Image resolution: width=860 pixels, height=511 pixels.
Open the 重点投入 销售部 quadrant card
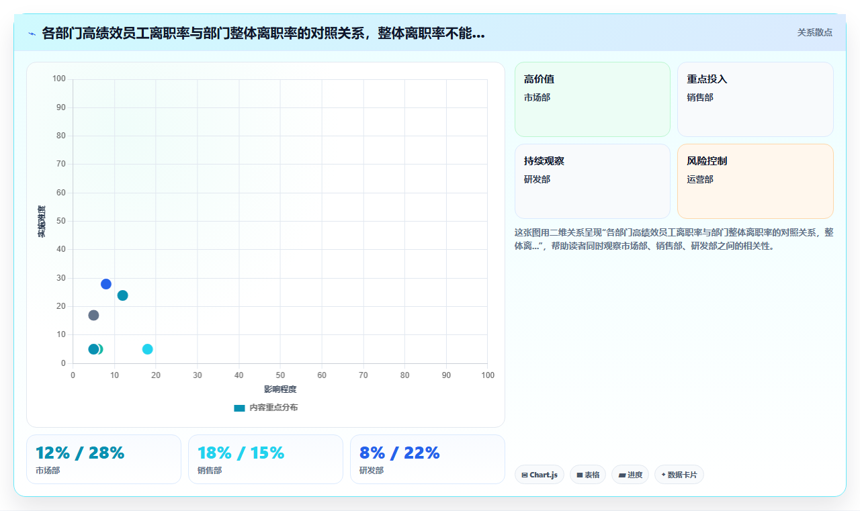tap(755, 99)
